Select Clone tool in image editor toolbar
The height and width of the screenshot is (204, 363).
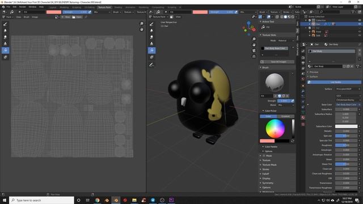(x=5, y=44)
